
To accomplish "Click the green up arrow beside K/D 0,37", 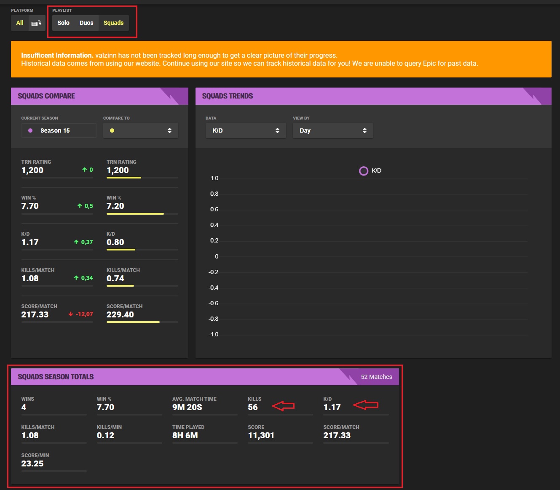I will 76,242.
